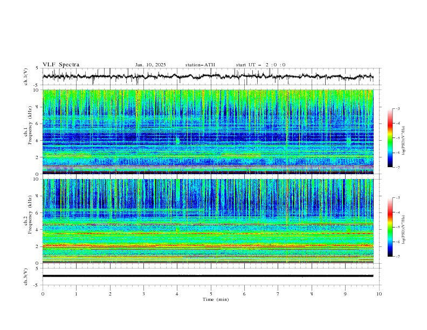Click time axis tick label 10
The image size is (427, 330).
pyautogui.click(x=379, y=294)
